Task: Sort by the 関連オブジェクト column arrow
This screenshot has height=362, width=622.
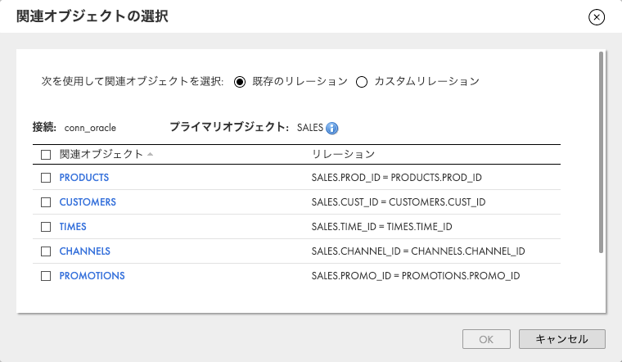Action: coord(150,154)
